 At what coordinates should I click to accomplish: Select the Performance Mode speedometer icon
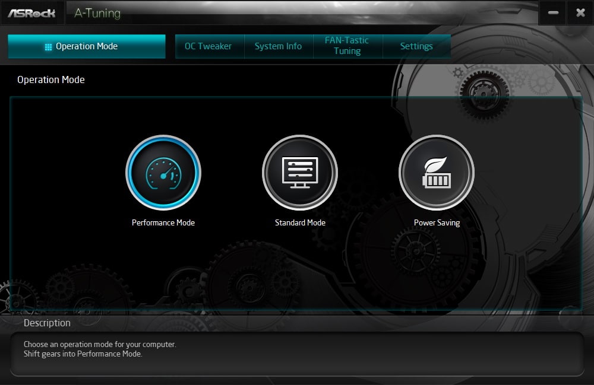[163, 173]
